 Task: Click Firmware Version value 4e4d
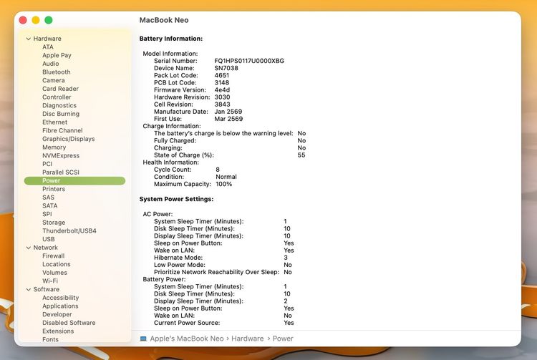[222, 90]
